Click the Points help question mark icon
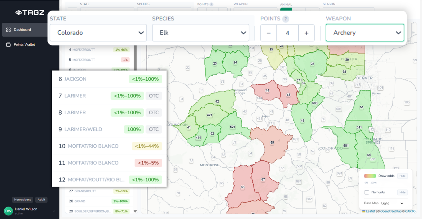422x219 pixels. (x=286, y=19)
